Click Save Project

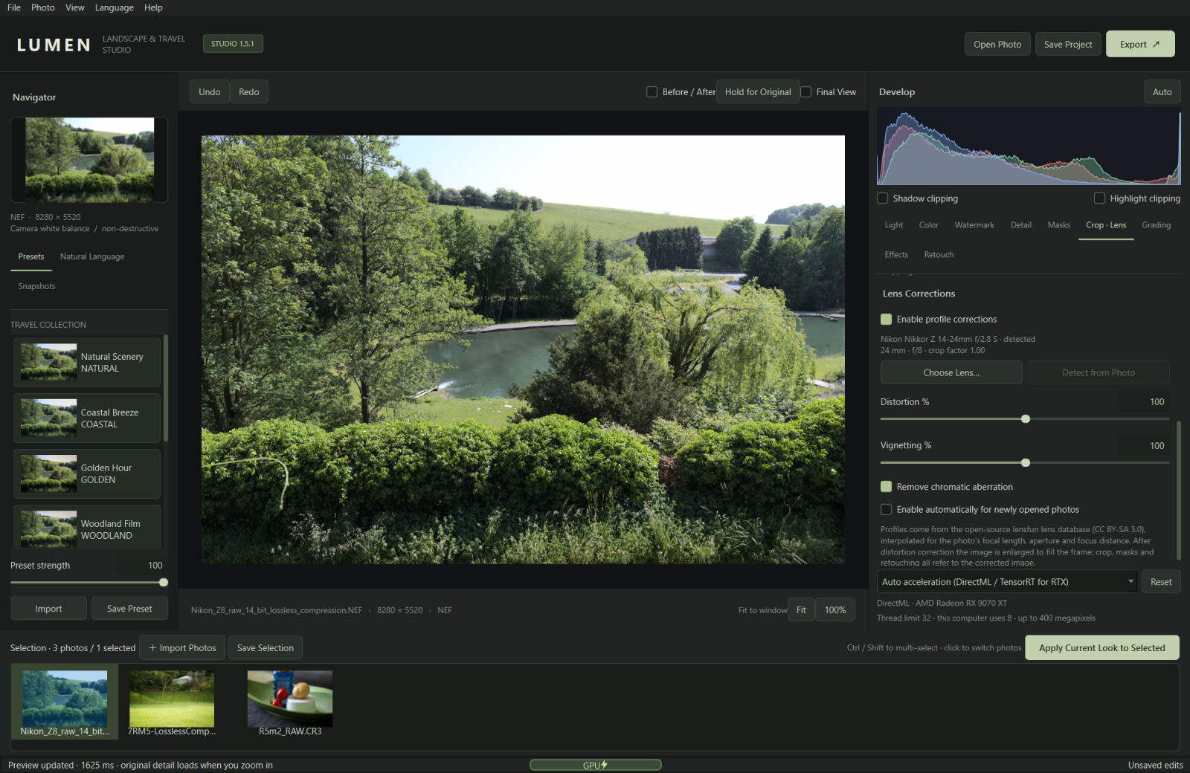pos(1068,45)
